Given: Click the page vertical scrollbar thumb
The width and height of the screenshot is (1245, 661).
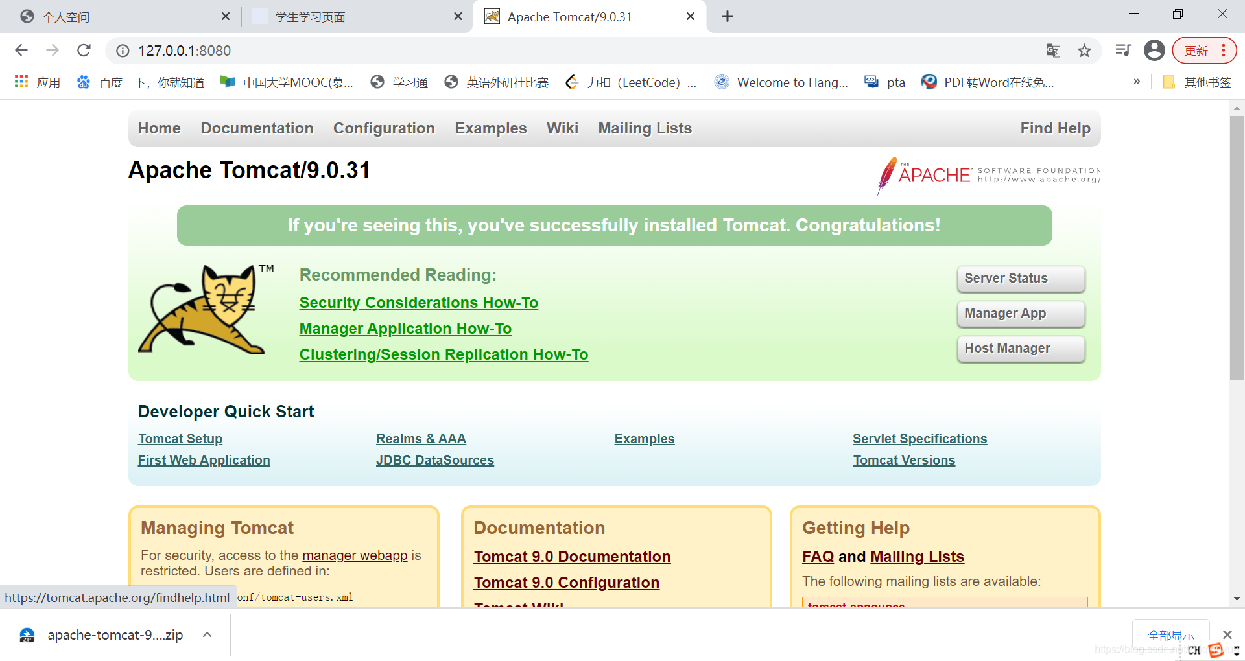Looking at the screenshot, I should pyautogui.click(x=1237, y=248).
